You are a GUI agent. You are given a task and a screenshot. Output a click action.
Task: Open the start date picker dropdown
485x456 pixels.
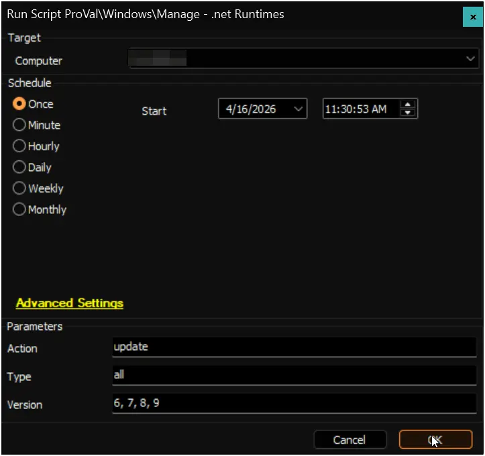click(298, 109)
